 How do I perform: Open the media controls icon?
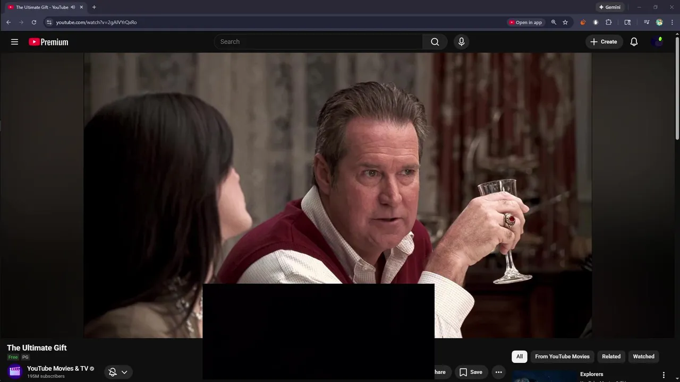tap(647, 22)
